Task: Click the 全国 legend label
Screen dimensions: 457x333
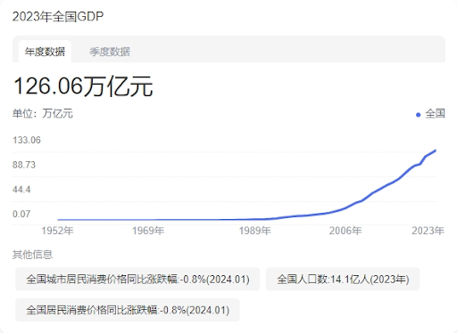Action: click(x=435, y=113)
